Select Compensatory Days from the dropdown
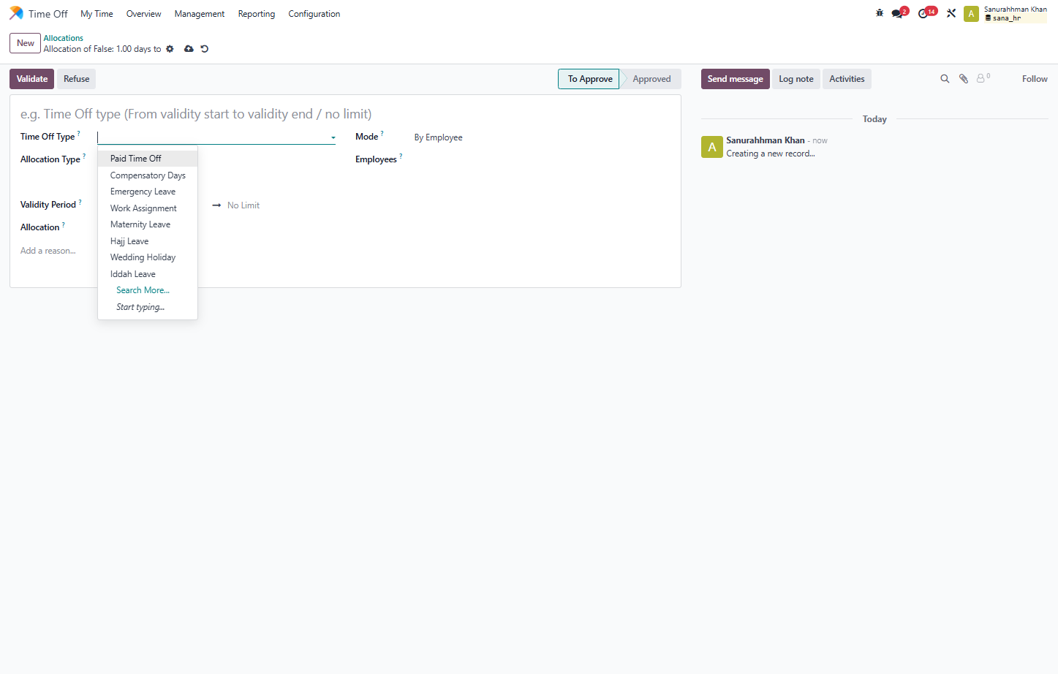The image size is (1058, 674). [148, 175]
